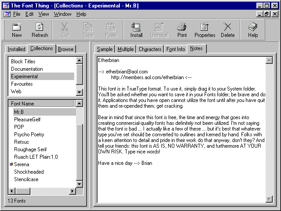The image size is (281, 211).
Task: Click font list scroll down arrow
Action: 79,184
